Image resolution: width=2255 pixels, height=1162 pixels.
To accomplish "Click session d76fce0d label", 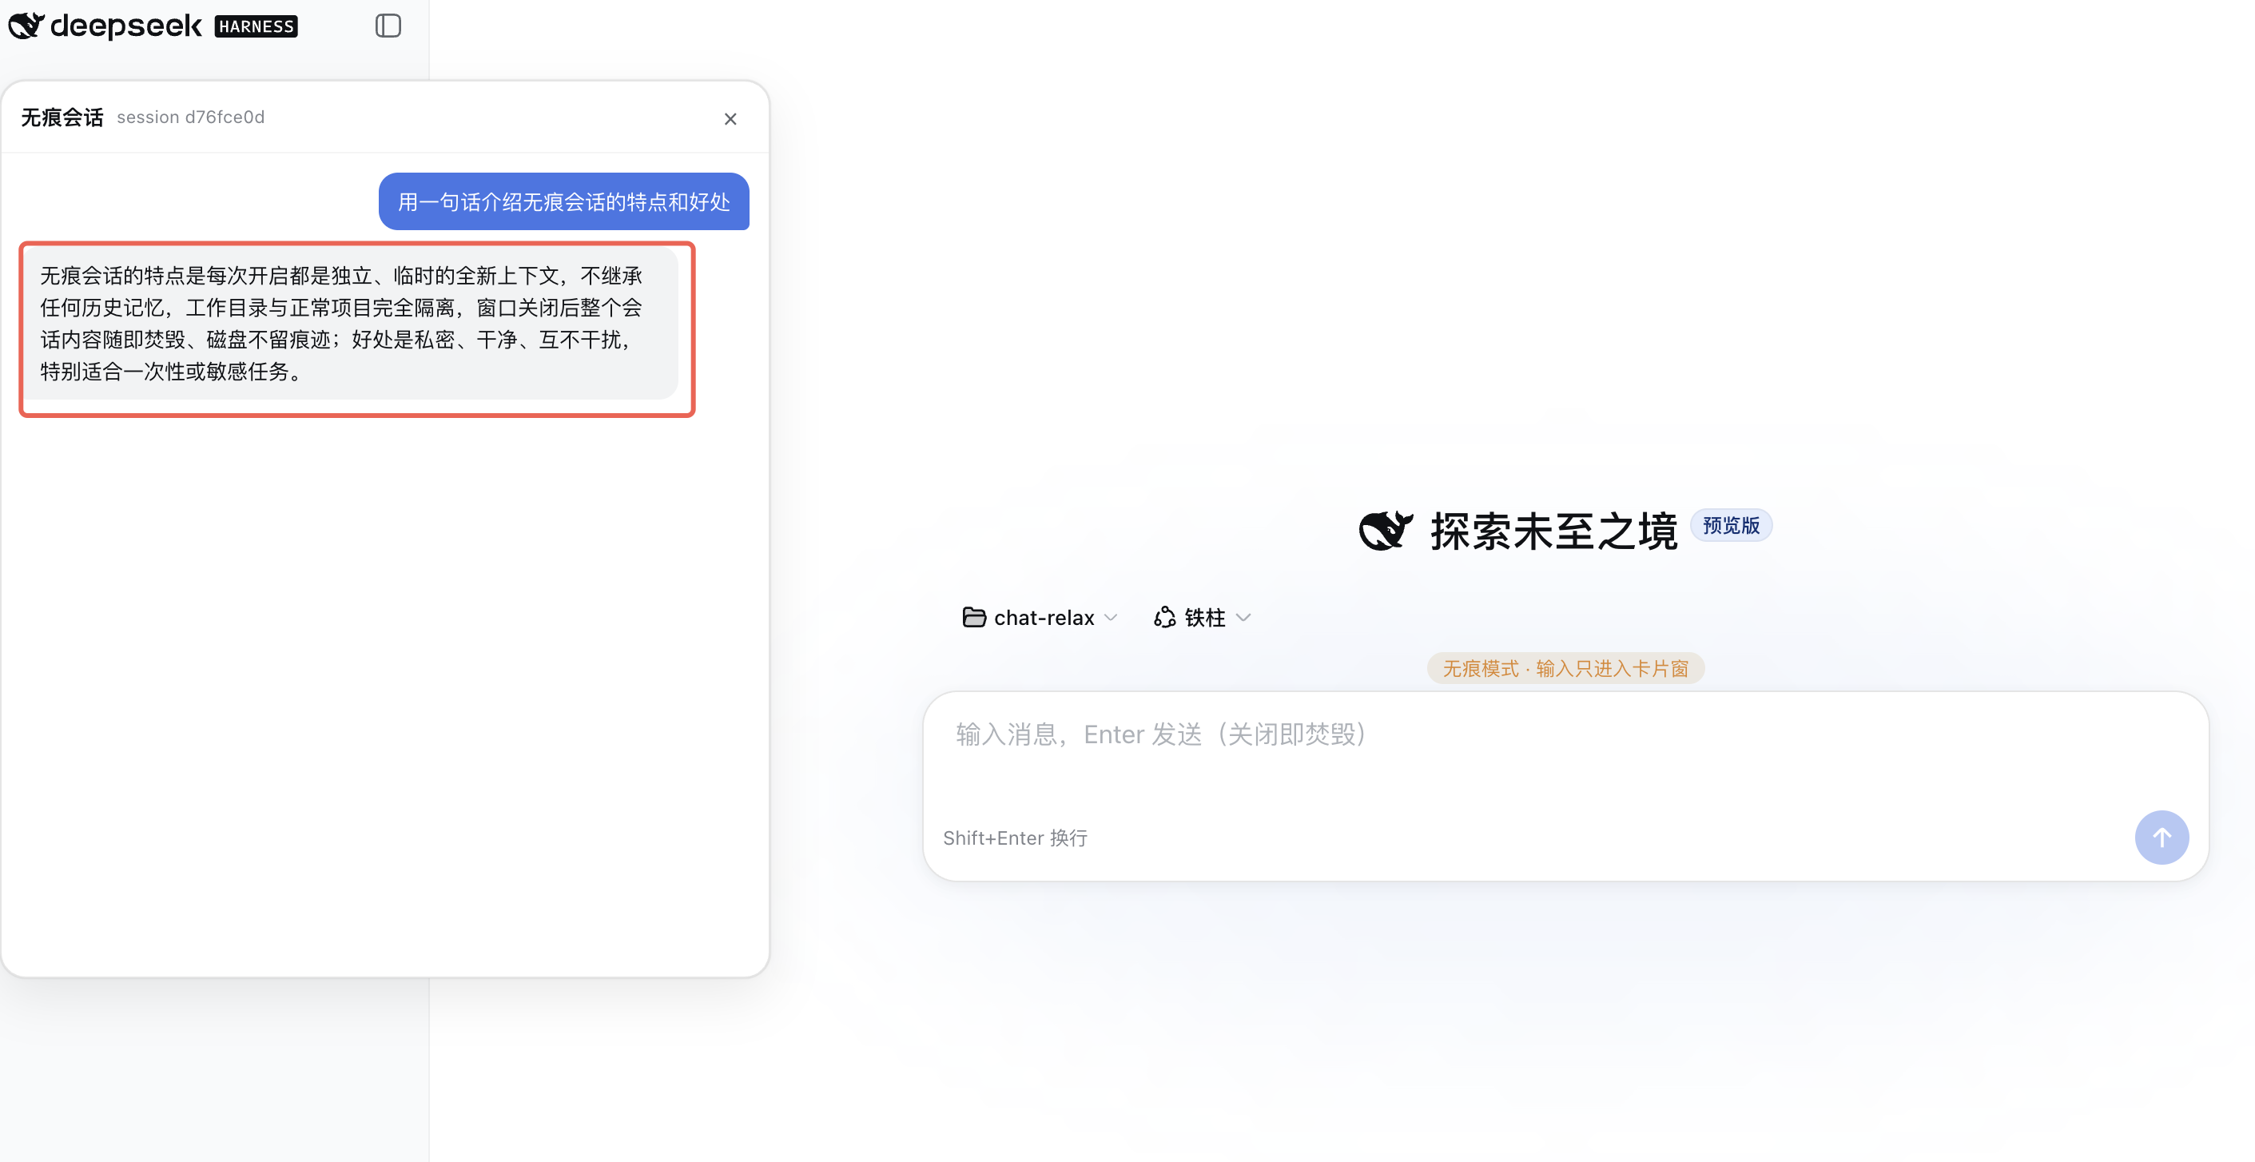I will pos(191,117).
